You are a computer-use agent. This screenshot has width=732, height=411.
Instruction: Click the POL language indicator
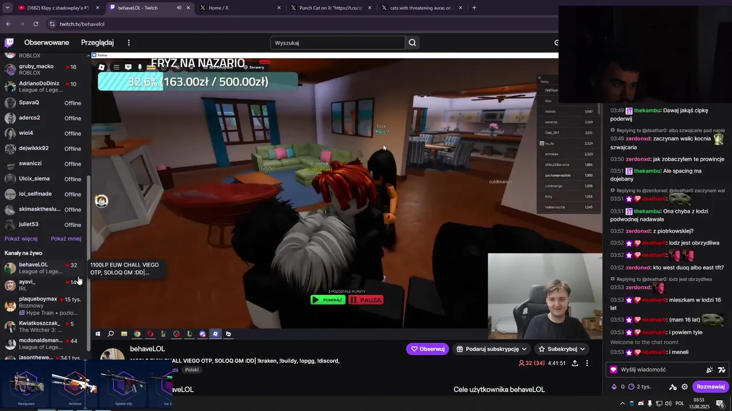coord(679,403)
